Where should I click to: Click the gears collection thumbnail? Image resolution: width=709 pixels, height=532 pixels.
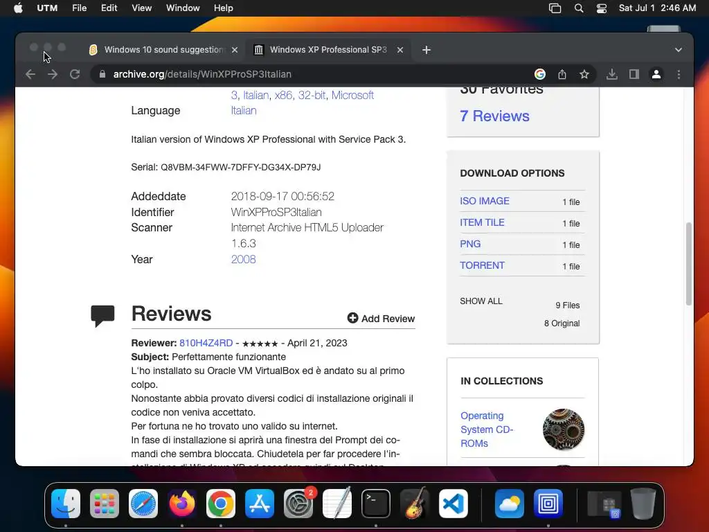click(564, 429)
